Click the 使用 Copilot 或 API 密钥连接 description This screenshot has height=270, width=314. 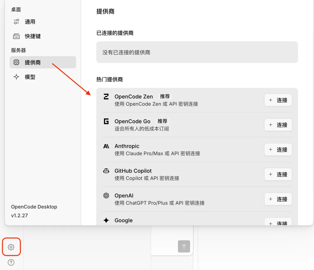(x=147, y=178)
